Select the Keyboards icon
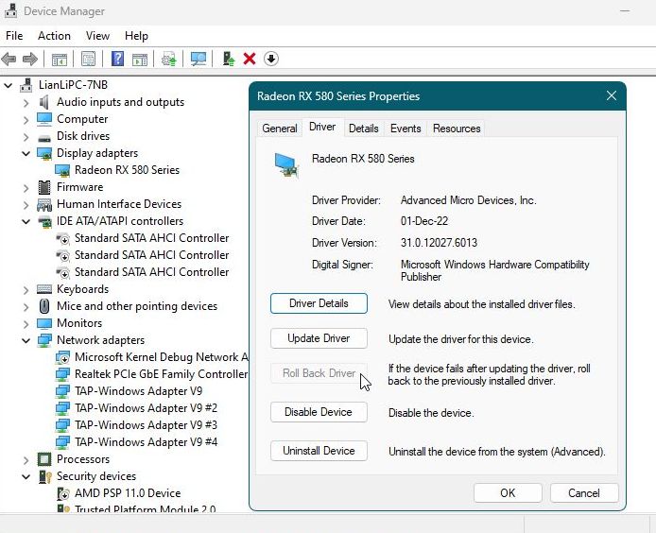Viewport: 656px width, 533px height. 44,289
